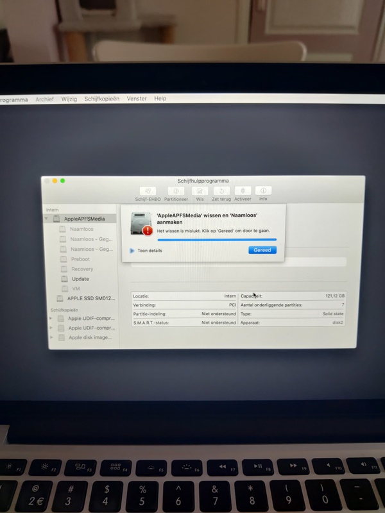385x513 pixels.
Task: Click the VM volume icon
Action: (65, 289)
